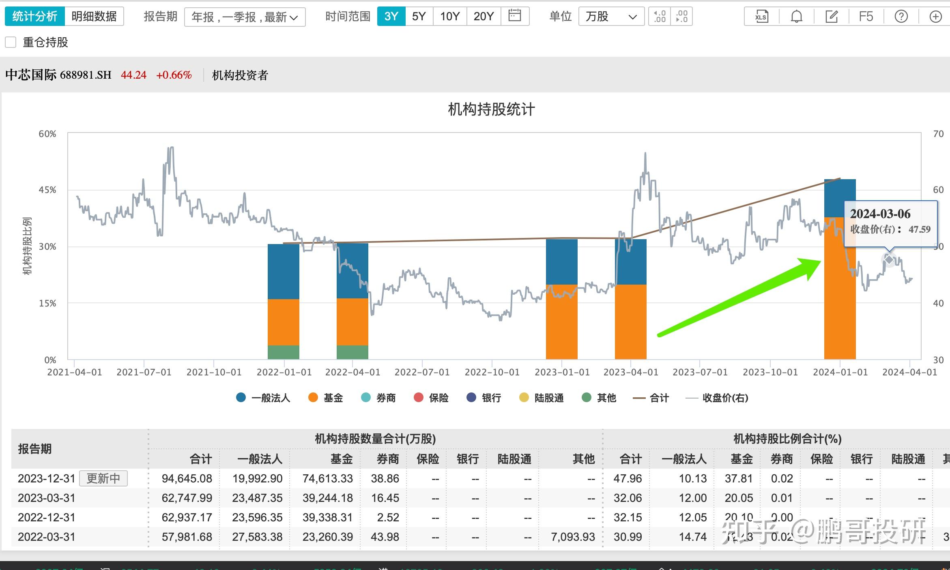Decrease decimal places with .0 icon
Image resolution: width=950 pixels, height=570 pixels.
659,16
